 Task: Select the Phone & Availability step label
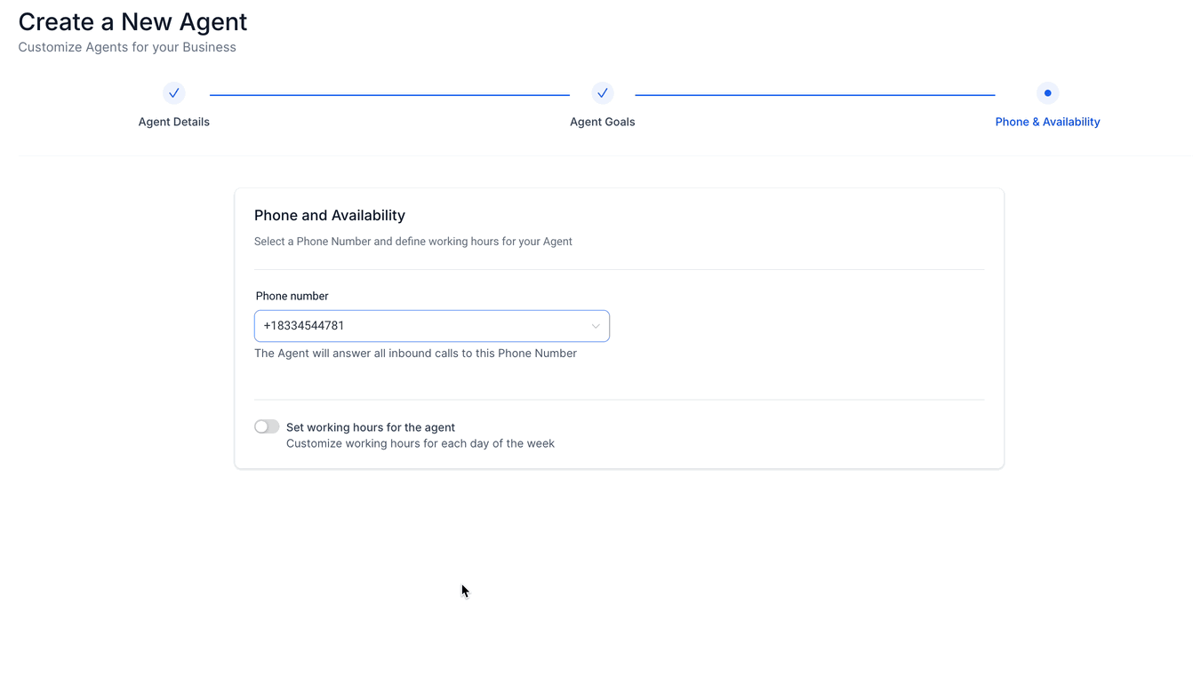1047,122
